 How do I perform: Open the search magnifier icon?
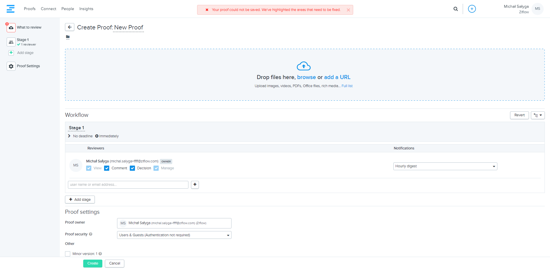455,9
